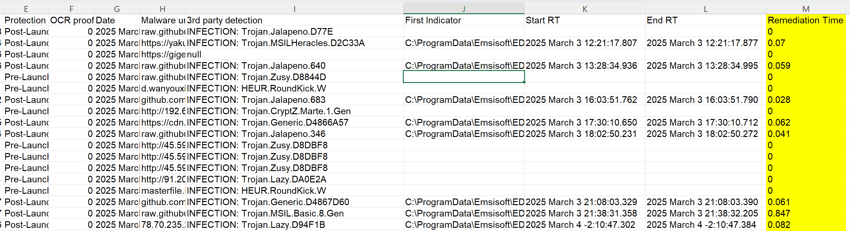Select the d.wanyouxi malware URL cell
The height and width of the screenshot is (231, 850).
163,89
